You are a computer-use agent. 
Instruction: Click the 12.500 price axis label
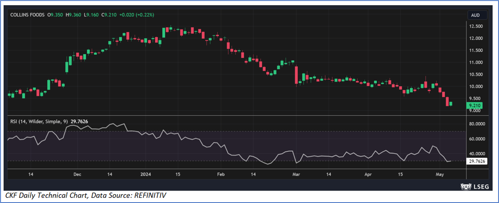click(476, 26)
